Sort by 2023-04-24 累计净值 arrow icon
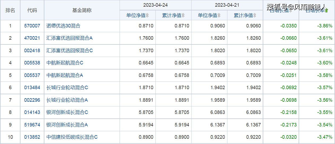 (183, 16)
